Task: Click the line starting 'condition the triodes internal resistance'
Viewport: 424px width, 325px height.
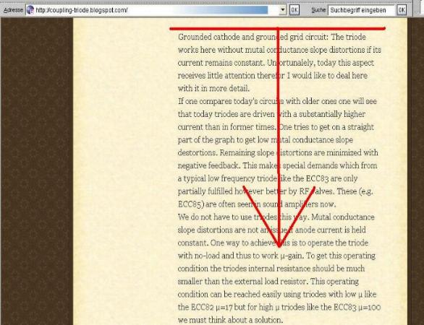Action: (x=271, y=269)
